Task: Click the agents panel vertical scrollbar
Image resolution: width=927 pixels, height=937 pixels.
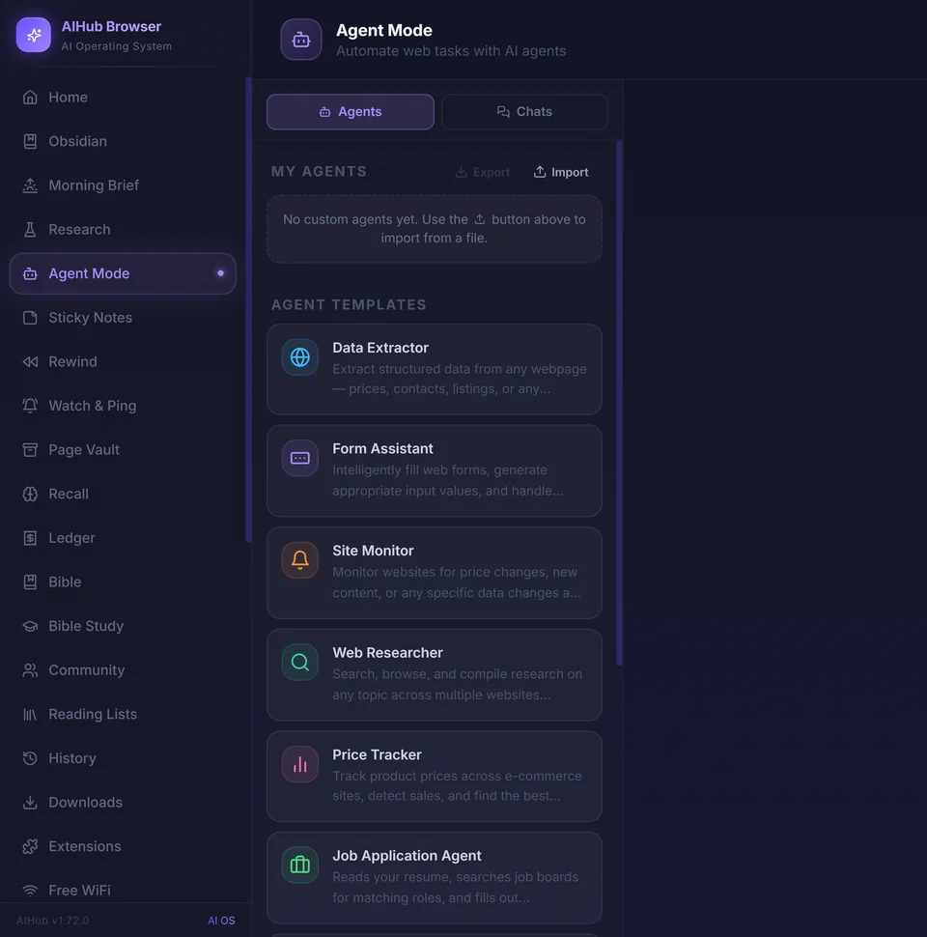Action: (x=619, y=404)
